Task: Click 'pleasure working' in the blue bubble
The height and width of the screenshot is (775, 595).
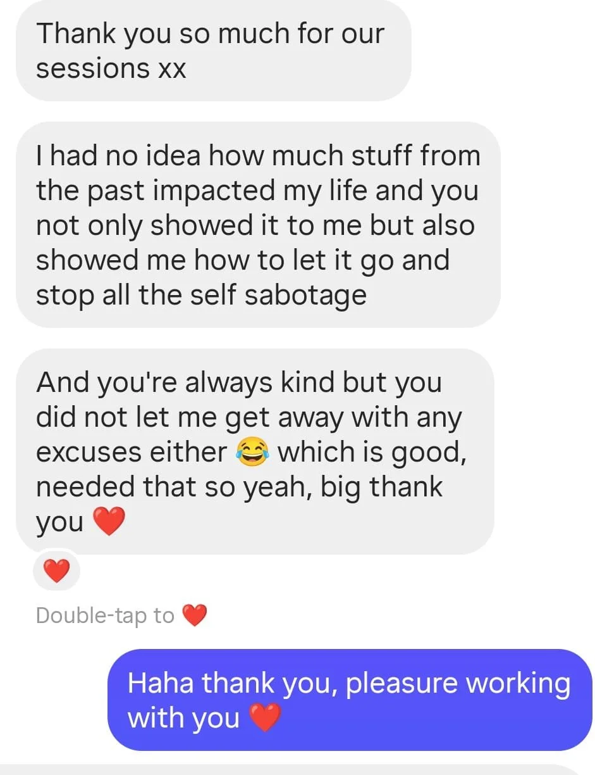Action: [458, 684]
